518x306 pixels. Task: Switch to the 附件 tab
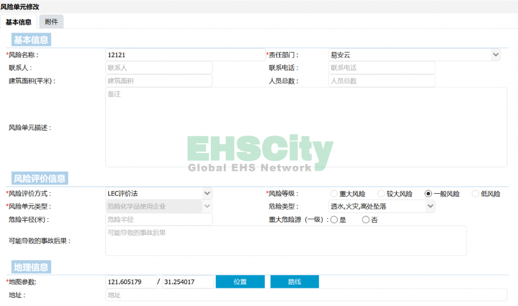(x=51, y=22)
